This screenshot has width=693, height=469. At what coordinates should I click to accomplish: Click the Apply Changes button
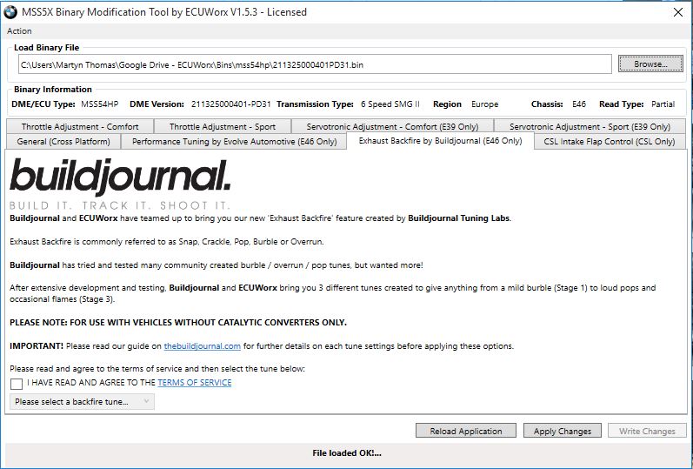click(x=563, y=431)
